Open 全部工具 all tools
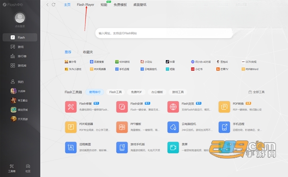288x177 pixels. [x=257, y=92]
